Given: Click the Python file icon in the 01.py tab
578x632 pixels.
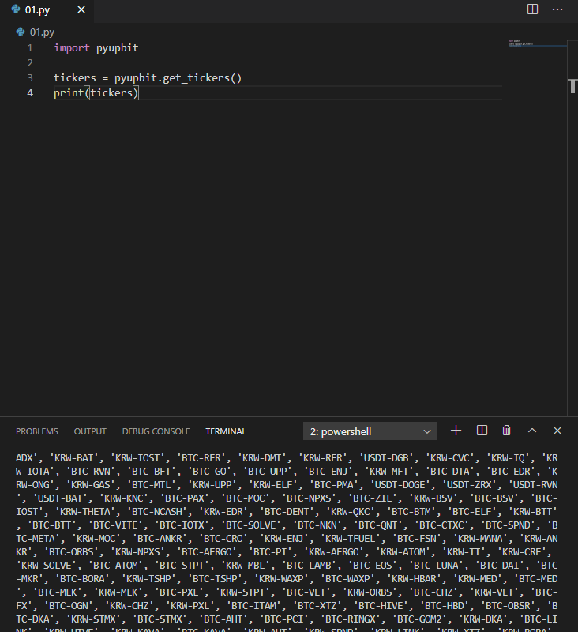Looking at the screenshot, I should pyautogui.click(x=16, y=9).
